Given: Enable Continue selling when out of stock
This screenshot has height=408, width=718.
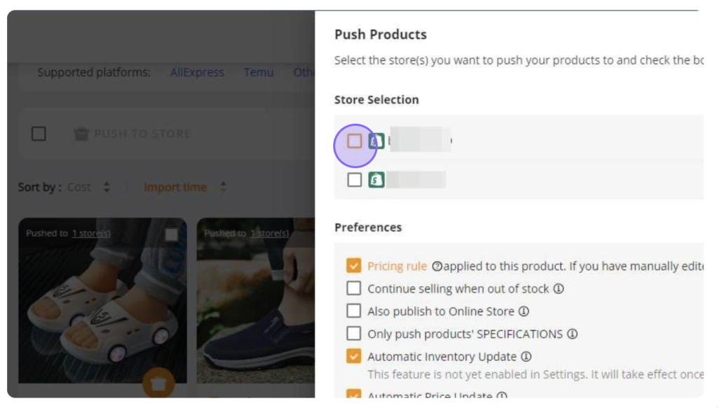Looking at the screenshot, I should [x=353, y=288].
